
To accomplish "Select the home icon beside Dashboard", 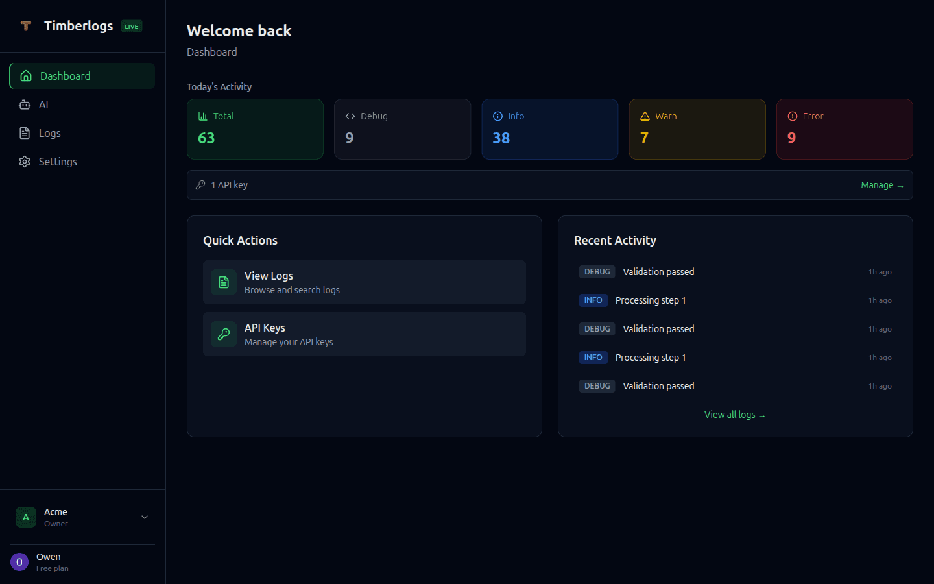I will (25, 76).
